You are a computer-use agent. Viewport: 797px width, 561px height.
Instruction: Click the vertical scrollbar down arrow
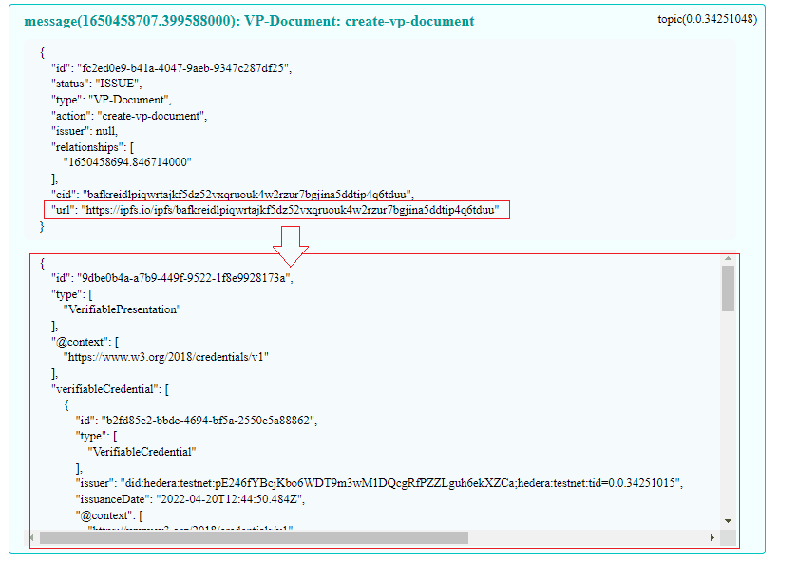[728, 520]
